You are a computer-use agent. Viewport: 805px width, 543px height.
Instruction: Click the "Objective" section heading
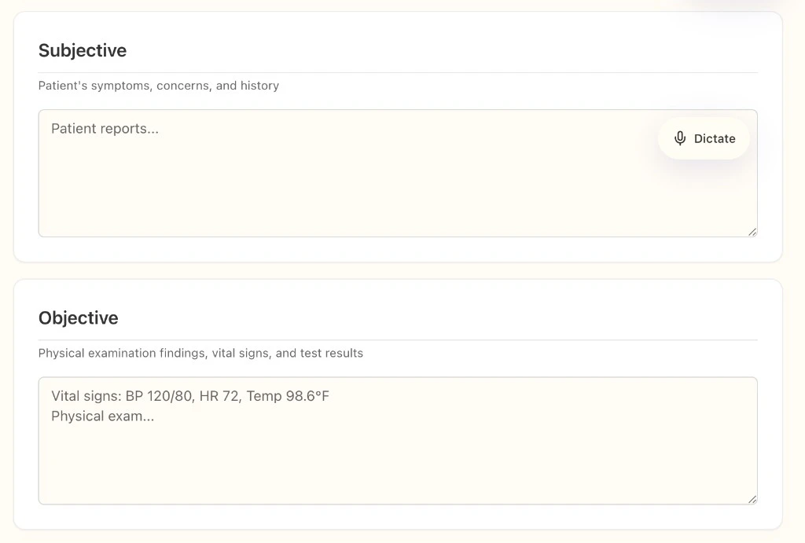point(79,318)
